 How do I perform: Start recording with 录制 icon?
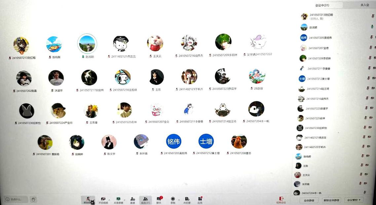pyautogui.click(x=172, y=199)
